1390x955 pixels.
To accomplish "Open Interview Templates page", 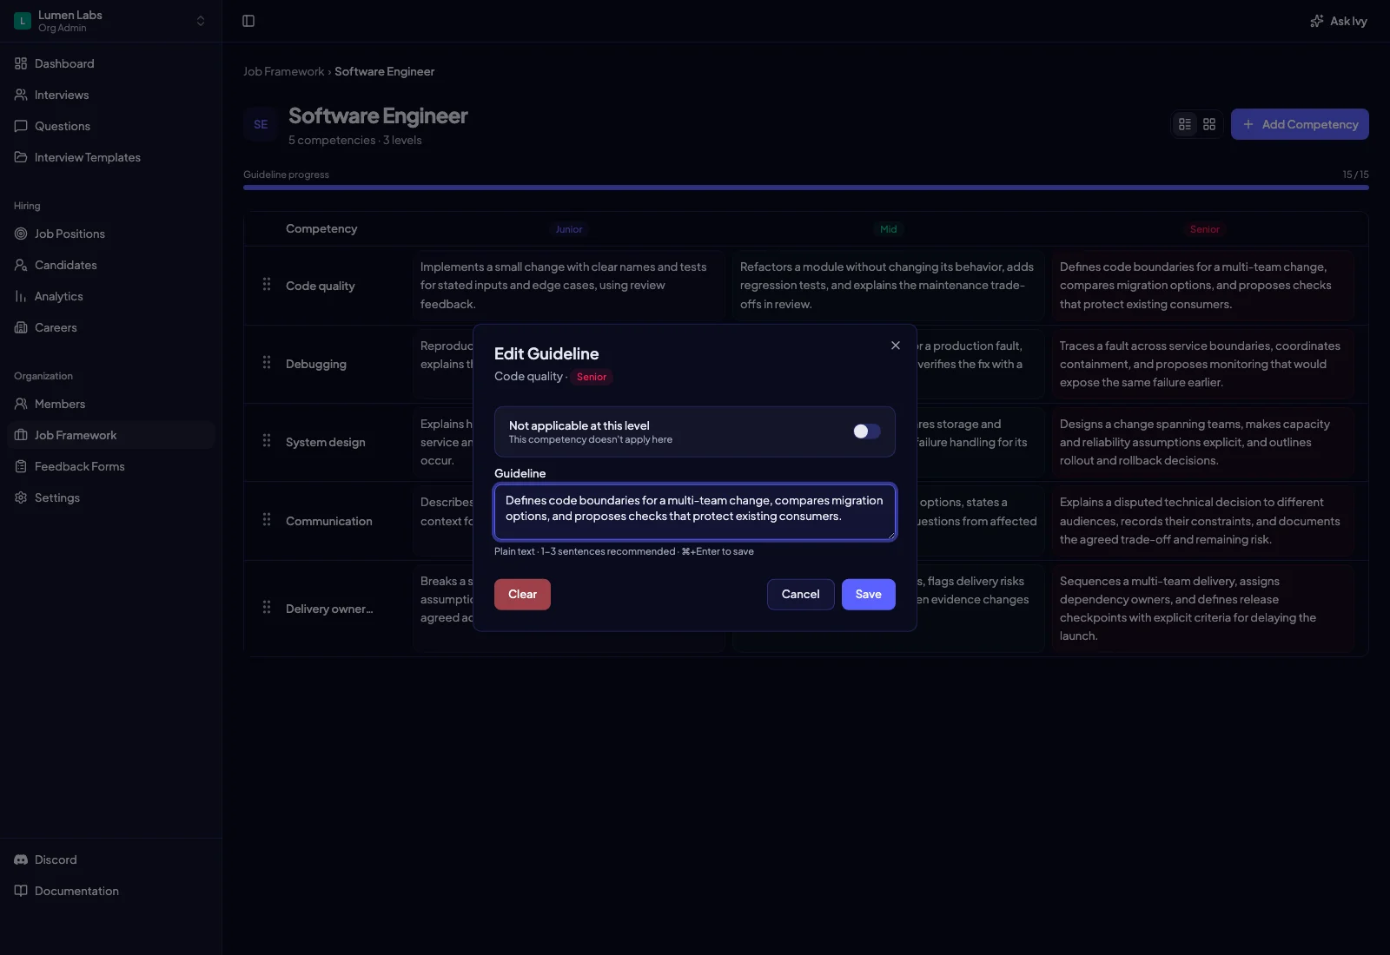I will [111, 157].
